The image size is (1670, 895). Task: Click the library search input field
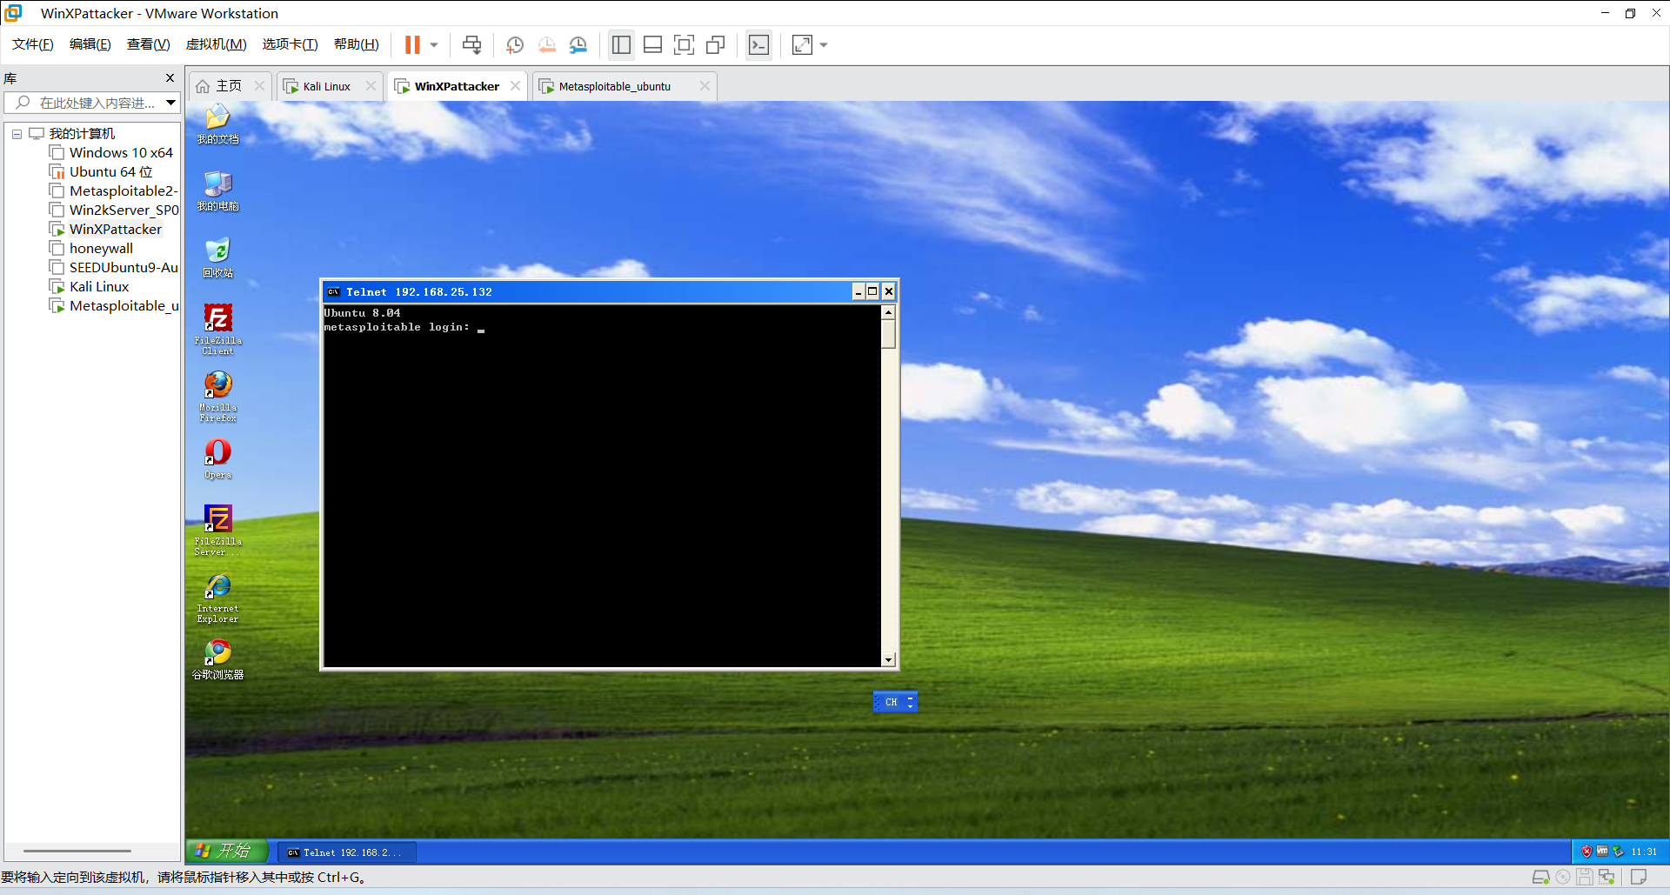(x=85, y=103)
